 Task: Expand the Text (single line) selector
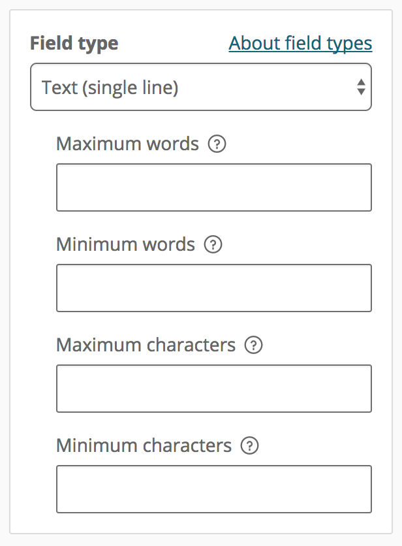(x=200, y=87)
